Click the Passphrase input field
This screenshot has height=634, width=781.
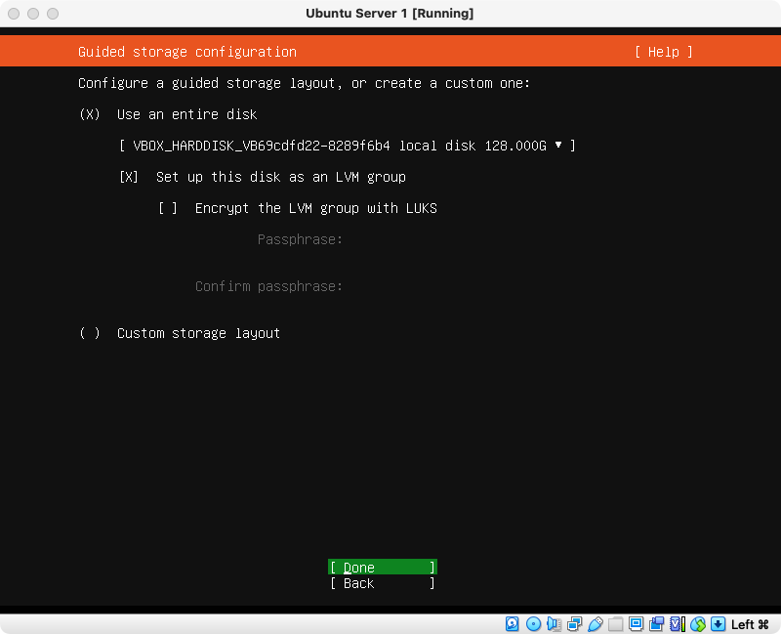(439, 239)
